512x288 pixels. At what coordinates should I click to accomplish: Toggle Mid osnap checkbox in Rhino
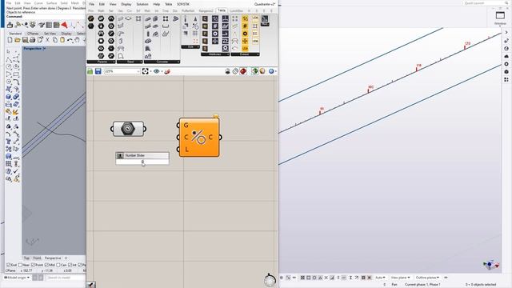pos(46,265)
